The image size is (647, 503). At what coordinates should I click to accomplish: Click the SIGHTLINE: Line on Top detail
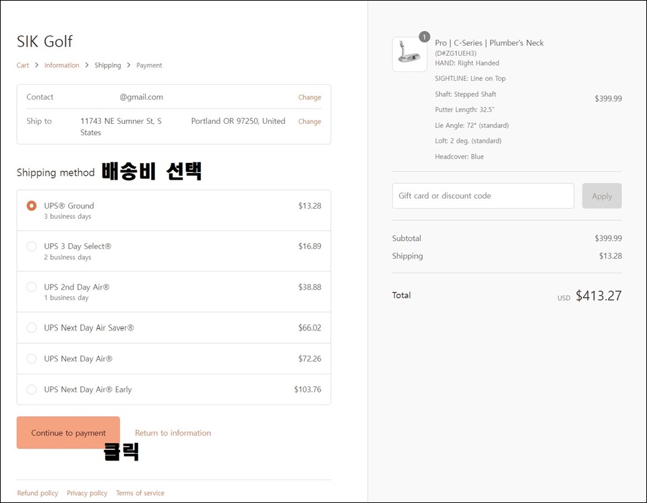click(x=470, y=78)
